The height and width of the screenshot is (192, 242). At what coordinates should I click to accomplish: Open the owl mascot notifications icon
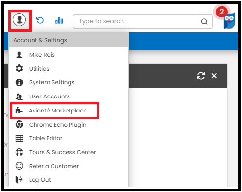click(229, 21)
